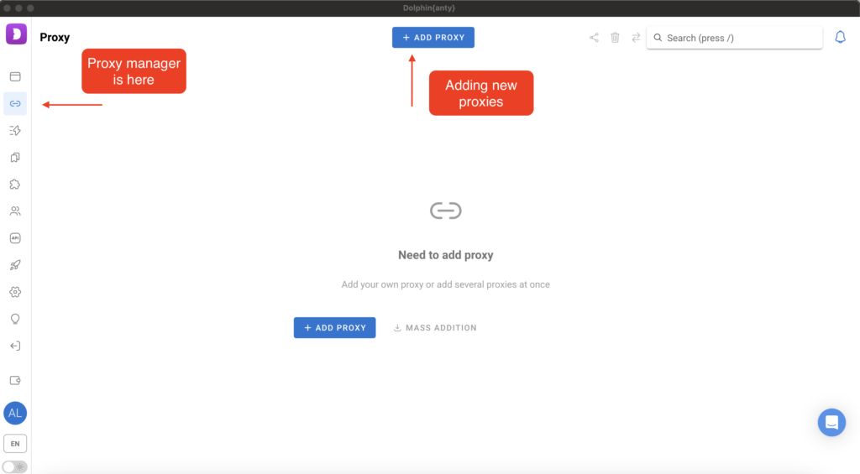Open the browser profiles sidebar icon

15,77
